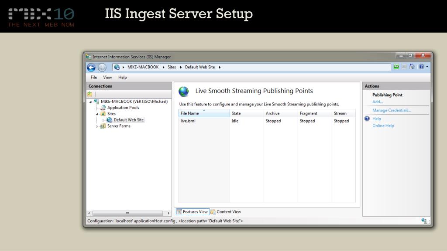Screen dimensions: 447x251
Task: Sort by Archive column header
Action: 281,113
